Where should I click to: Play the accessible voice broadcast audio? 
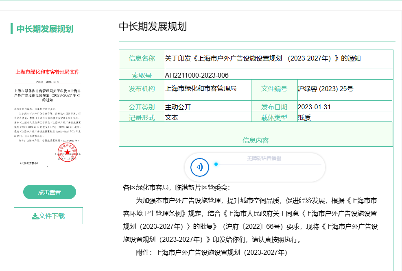[200, 167]
